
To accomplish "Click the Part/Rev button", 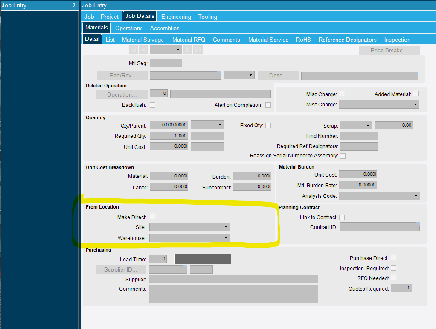I will (122, 75).
